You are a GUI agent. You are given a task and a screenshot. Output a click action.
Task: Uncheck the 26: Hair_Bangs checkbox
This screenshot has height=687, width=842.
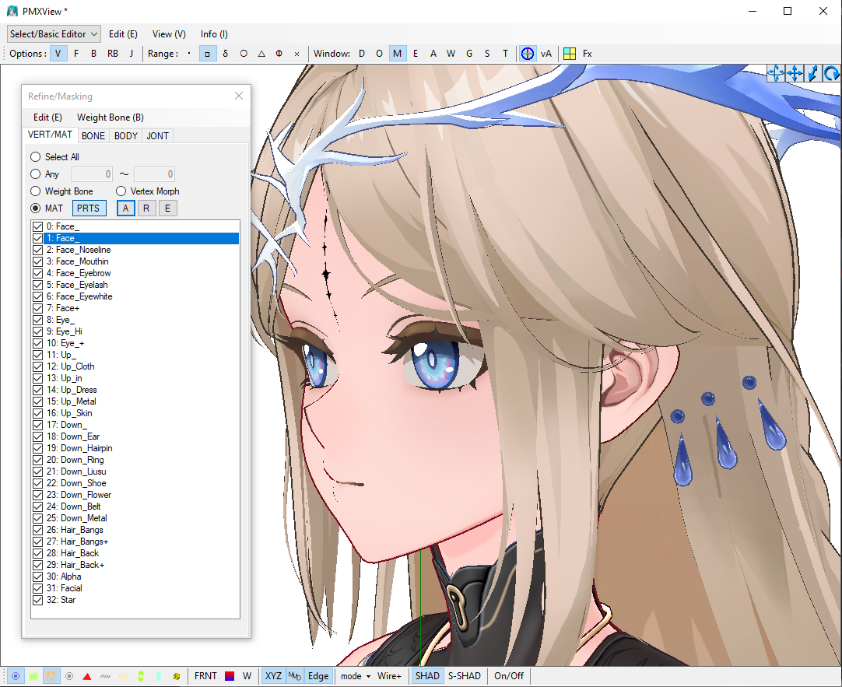37,530
